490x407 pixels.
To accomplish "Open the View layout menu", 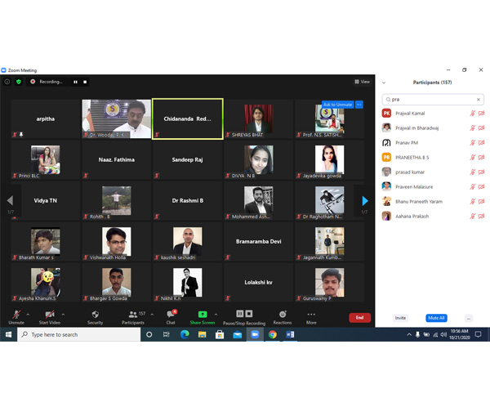I will [x=362, y=82].
